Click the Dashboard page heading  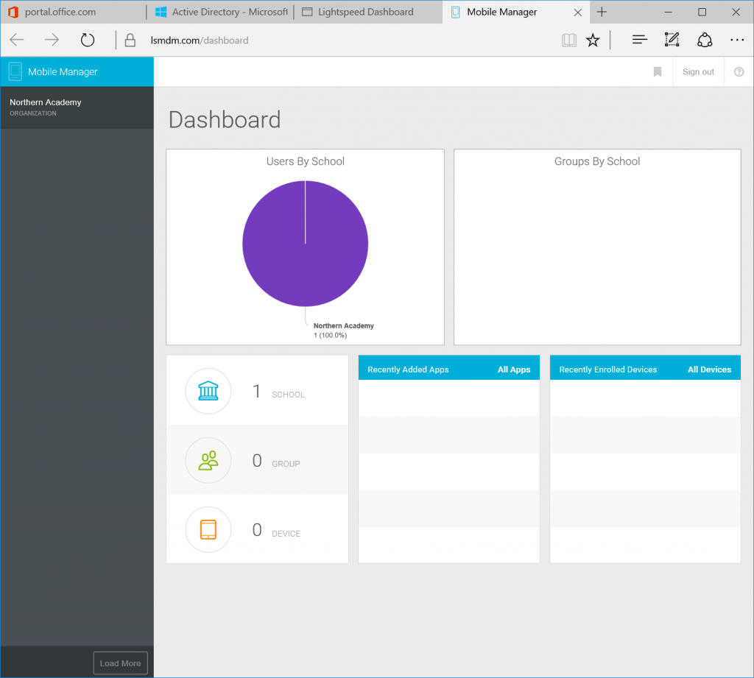coord(225,120)
